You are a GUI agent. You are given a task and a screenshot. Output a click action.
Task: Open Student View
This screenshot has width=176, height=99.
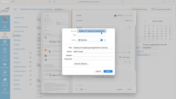140,9
